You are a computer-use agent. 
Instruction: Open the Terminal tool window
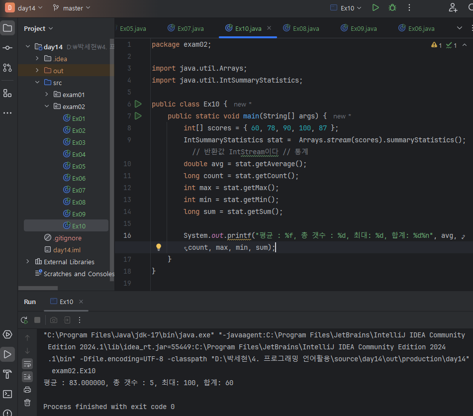7,394
